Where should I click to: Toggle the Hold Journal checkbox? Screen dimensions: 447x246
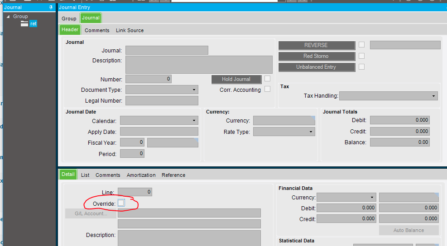tap(267, 78)
